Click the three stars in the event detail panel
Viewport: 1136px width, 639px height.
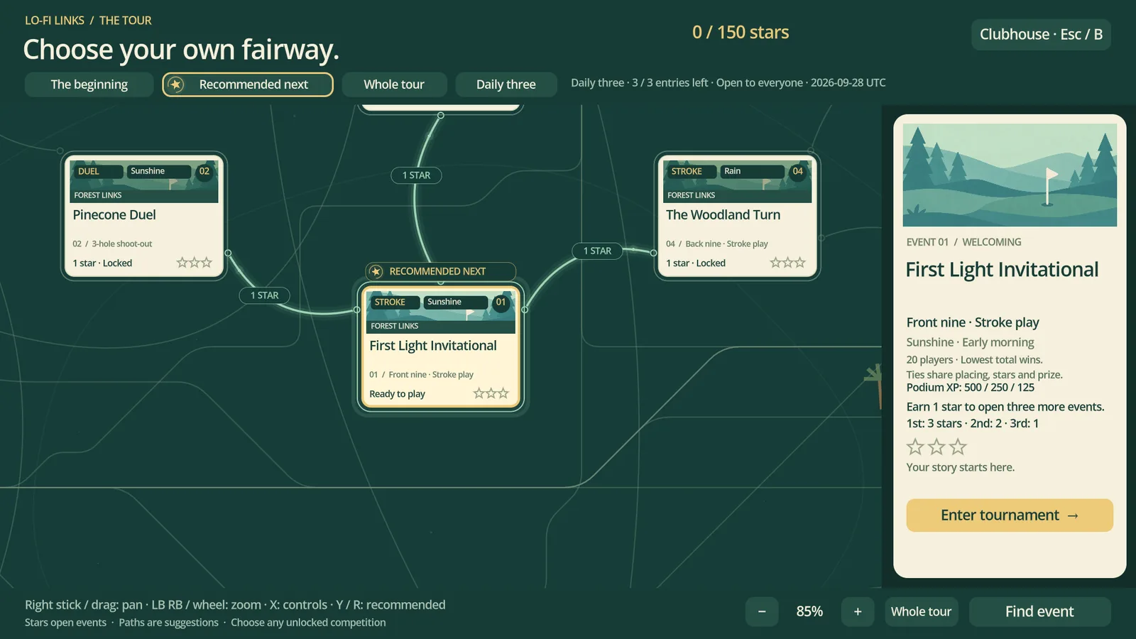[936, 447]
